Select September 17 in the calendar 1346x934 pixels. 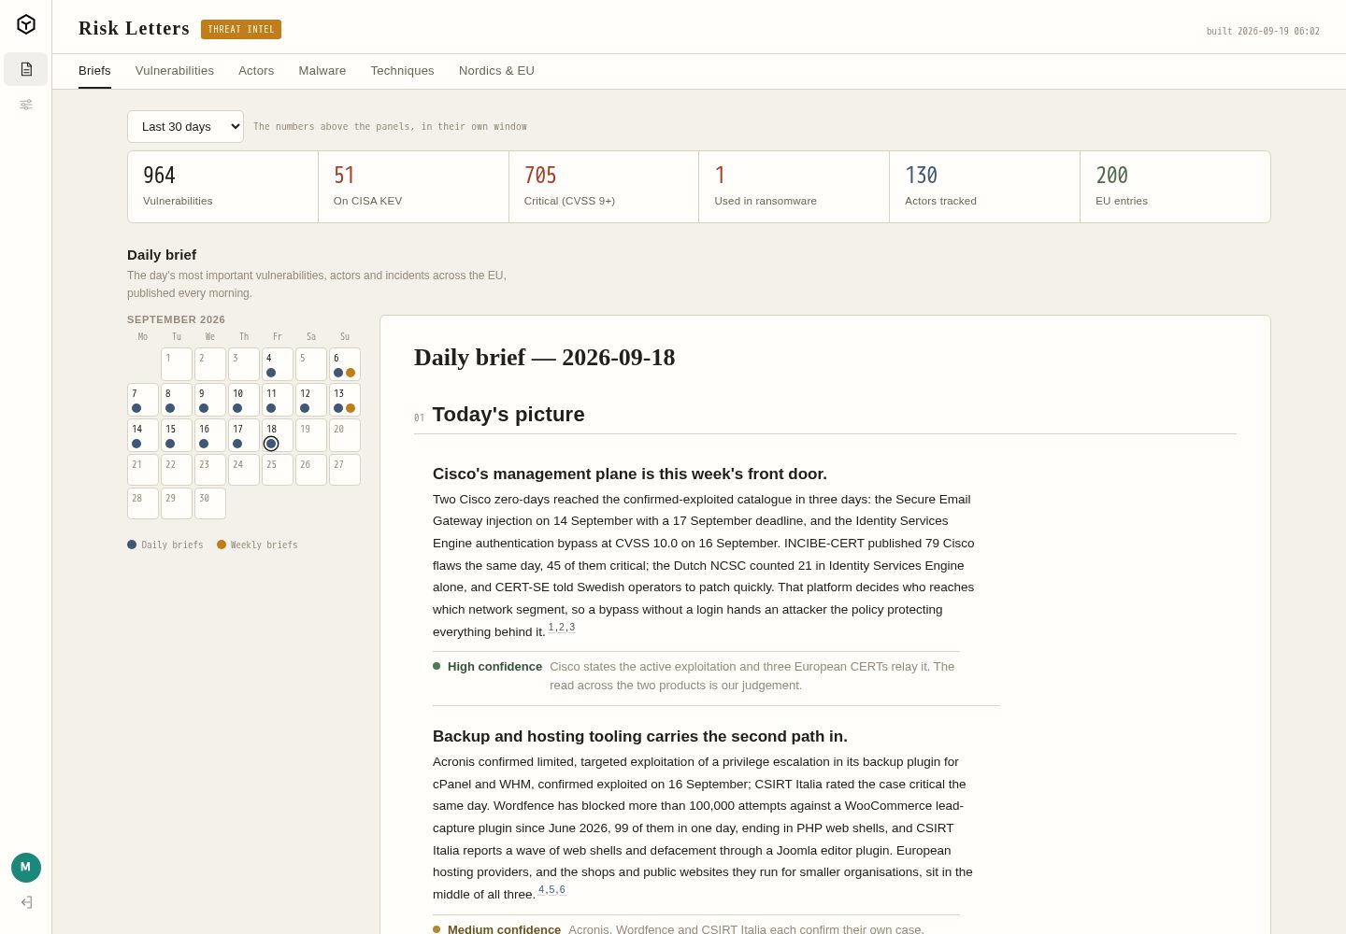coord(244,435)
